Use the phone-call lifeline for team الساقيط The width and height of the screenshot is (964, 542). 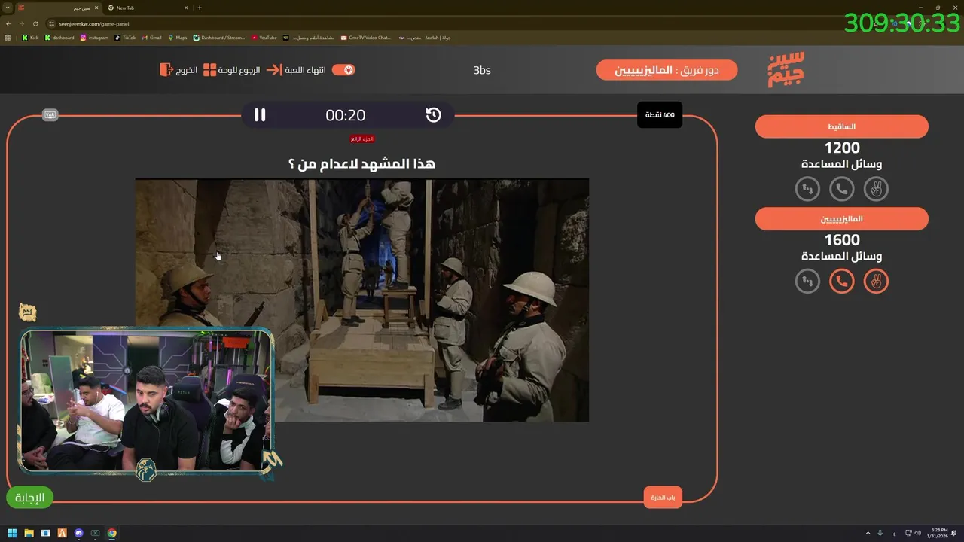842,189
